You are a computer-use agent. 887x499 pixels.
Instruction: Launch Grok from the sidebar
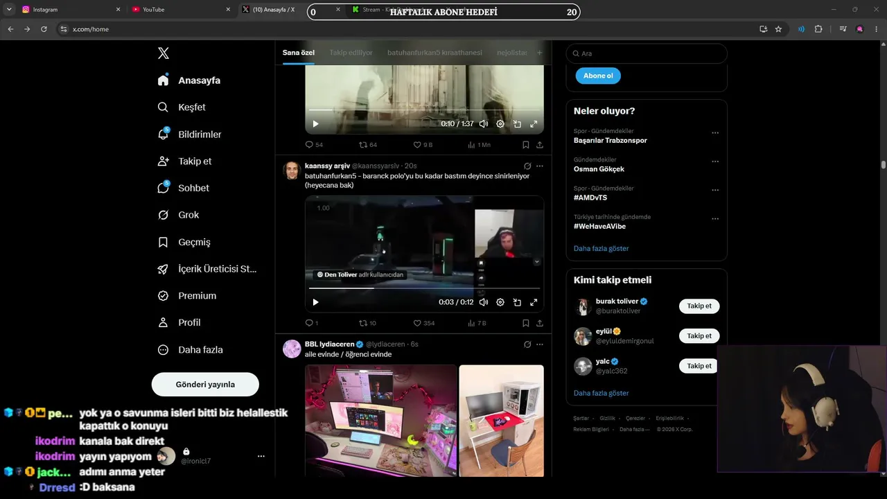(x=179, y=215)
